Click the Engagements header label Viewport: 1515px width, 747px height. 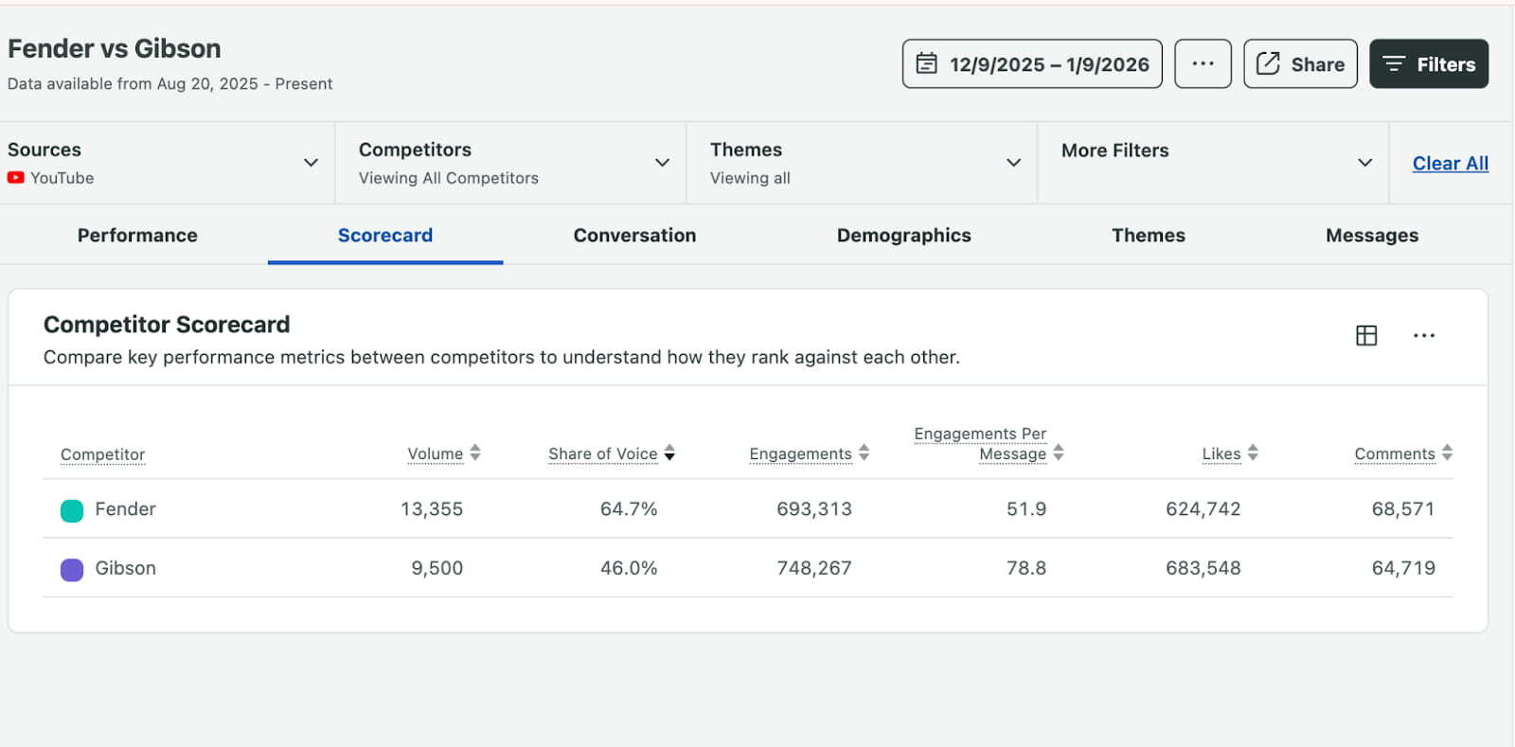point(800,454)
